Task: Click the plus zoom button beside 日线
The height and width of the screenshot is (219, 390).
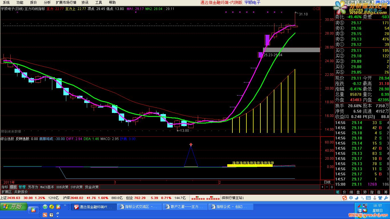Action: [323, 187]
